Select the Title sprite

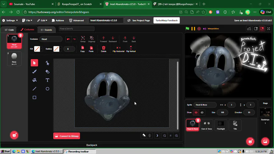[x=235, y=125]
